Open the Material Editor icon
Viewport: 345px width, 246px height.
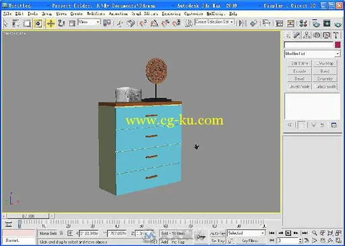(x=303, y=24)
